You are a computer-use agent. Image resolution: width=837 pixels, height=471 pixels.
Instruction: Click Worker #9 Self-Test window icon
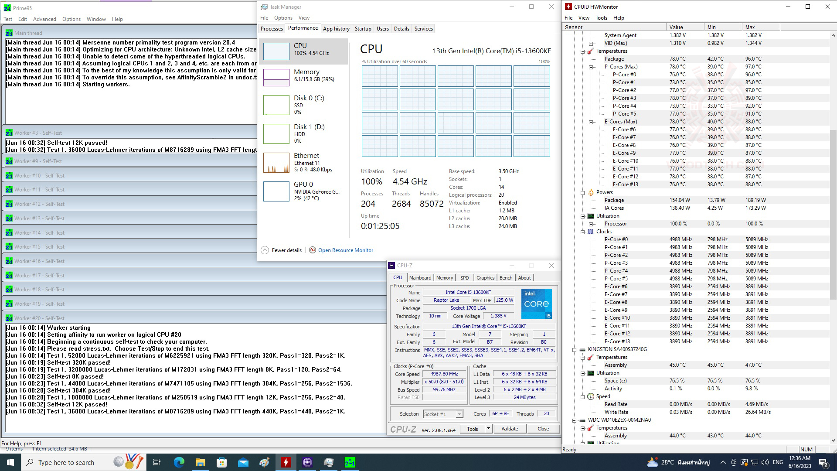(9, 161)
